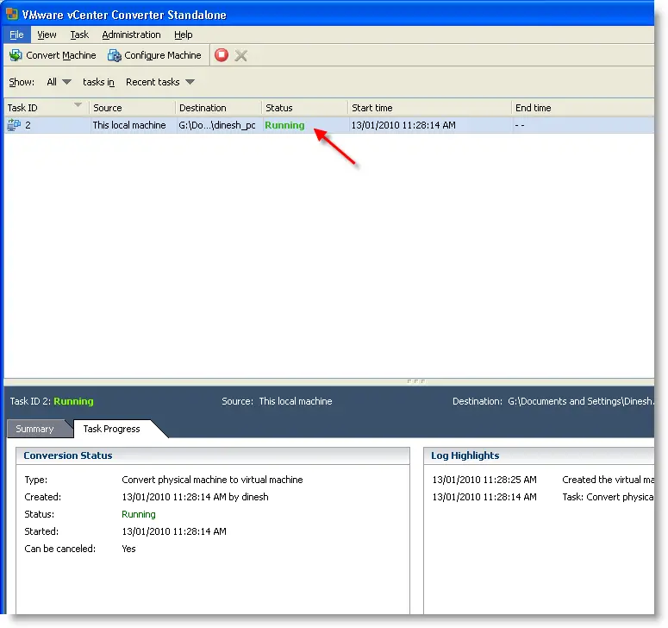The image size is (668, 628).
Task: Click the splitter grip between panes
Action: click(x=416, y=381)
